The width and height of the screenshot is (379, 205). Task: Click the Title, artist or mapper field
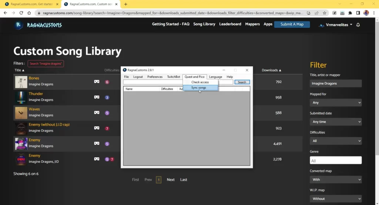click(x=336, y=83)
